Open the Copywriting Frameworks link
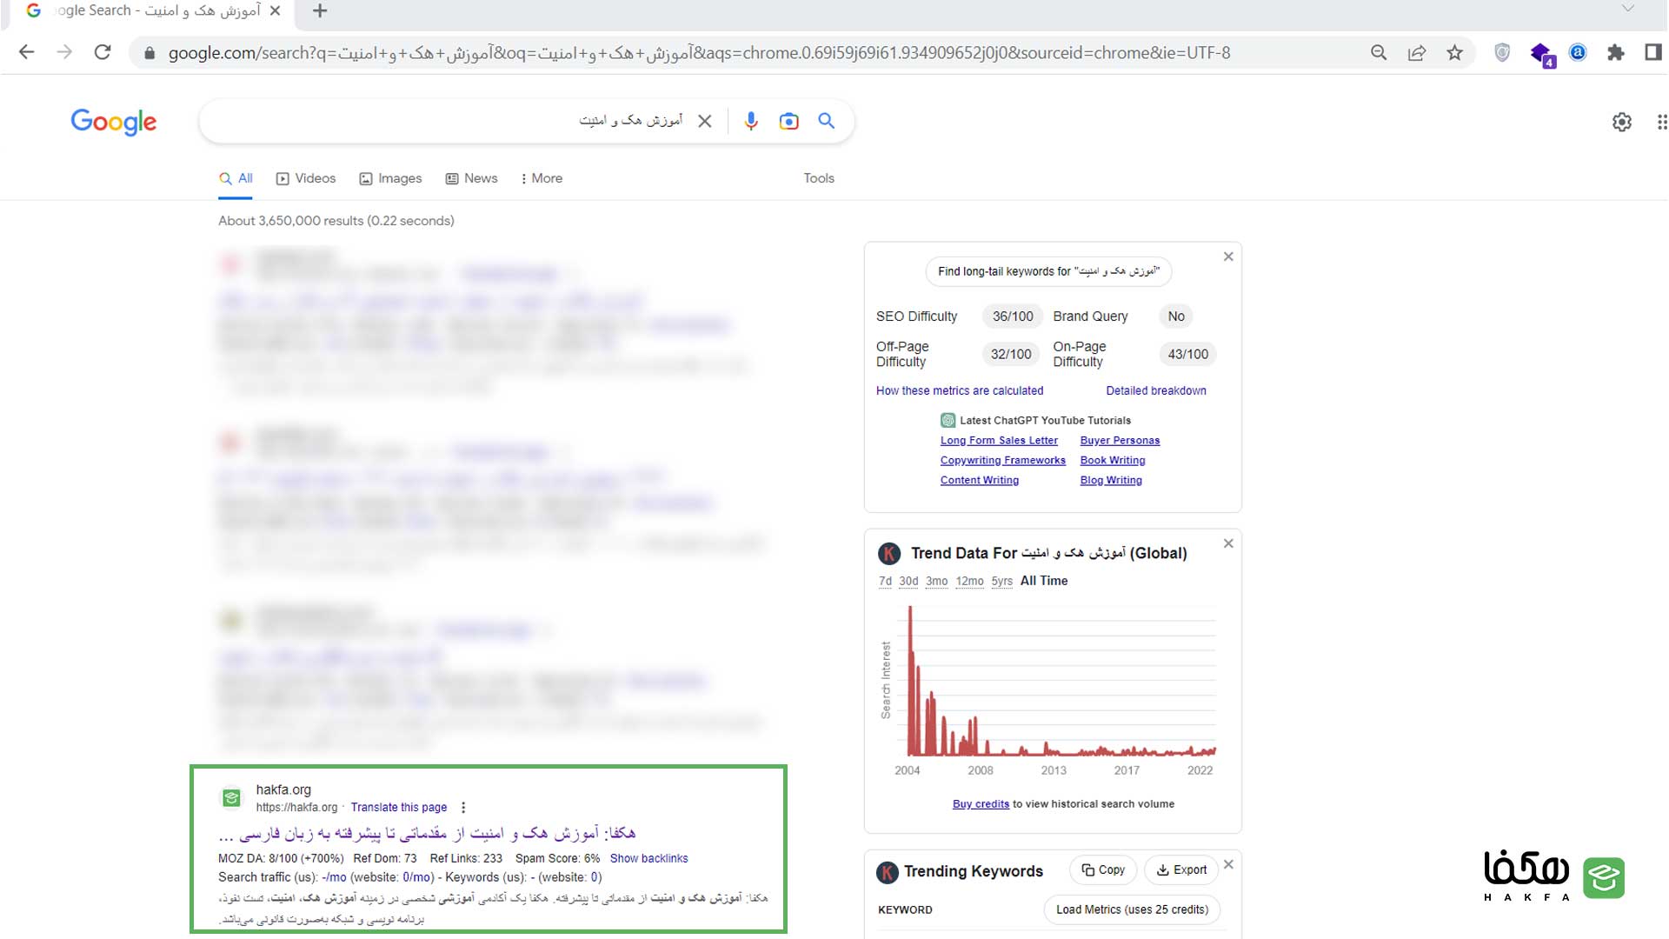 click(1002, 461)
